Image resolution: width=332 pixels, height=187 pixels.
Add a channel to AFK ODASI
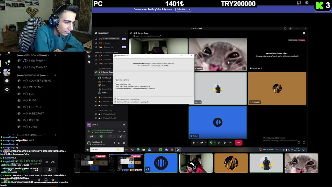pyautogui.click(x=55, y=135)
